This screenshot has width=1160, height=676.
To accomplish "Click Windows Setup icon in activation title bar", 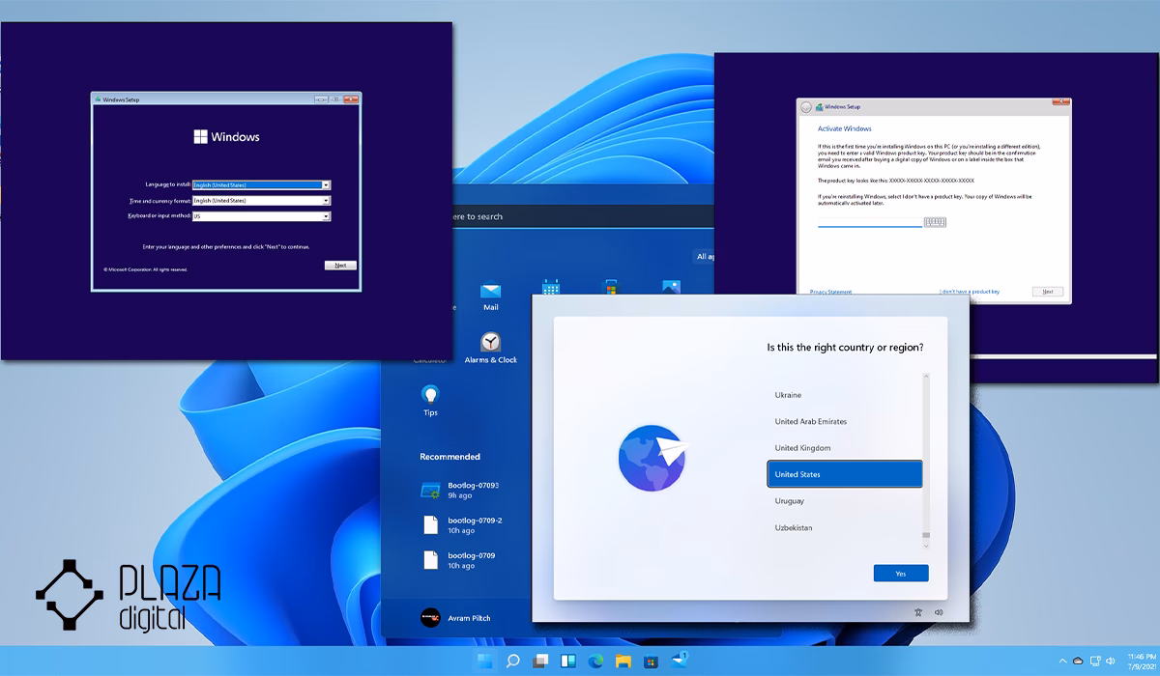I will coord(818,107).
